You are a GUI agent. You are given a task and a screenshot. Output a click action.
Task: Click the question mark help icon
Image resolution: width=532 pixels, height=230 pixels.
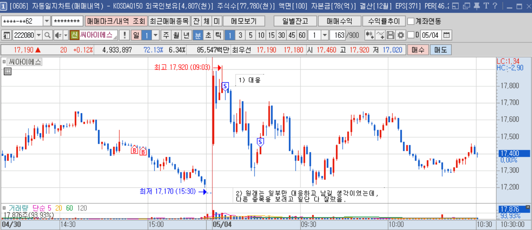tap(495, 6)
